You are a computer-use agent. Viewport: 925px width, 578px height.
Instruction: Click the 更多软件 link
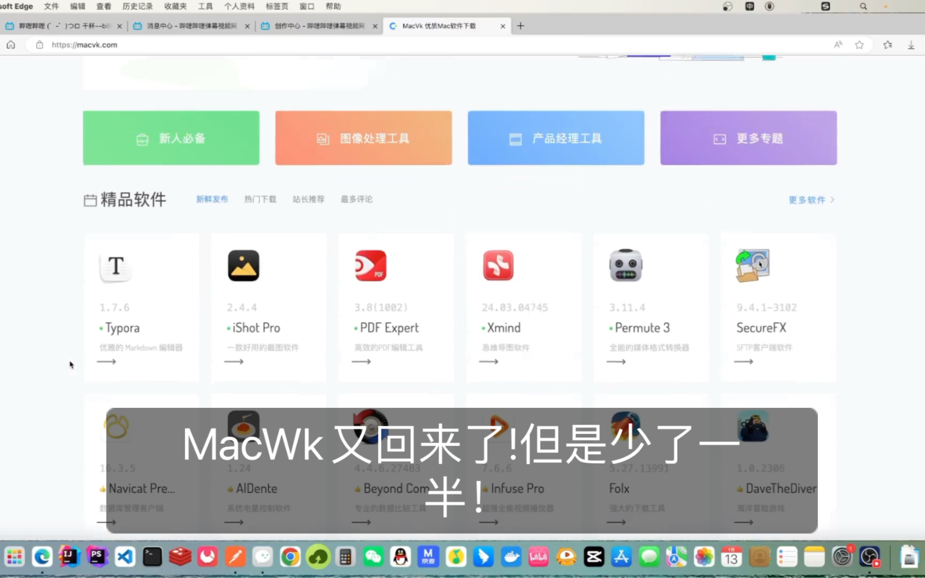pos(811,200)
